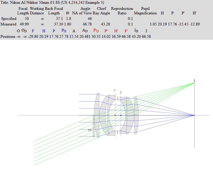Click the Measured f-number value 1.80
Viewport: 213px width, 169px height.
(68, 24)
